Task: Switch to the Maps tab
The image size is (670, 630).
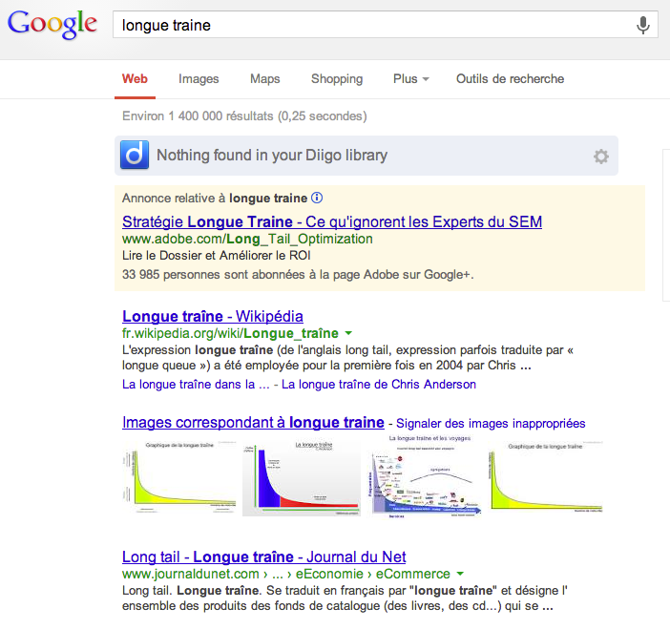Action: (265, 79)
